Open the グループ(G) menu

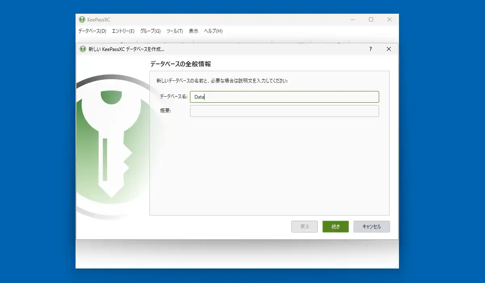[150, 31]
